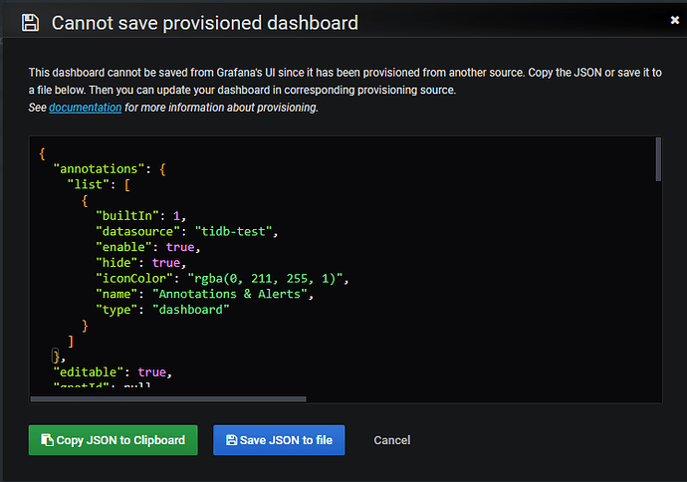
Task: Close the dialog with the X button
Action: pos(676,19)
